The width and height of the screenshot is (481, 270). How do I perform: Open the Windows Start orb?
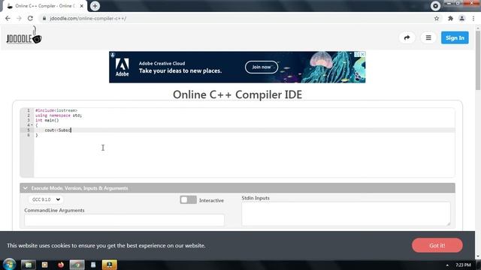(9, 265)
